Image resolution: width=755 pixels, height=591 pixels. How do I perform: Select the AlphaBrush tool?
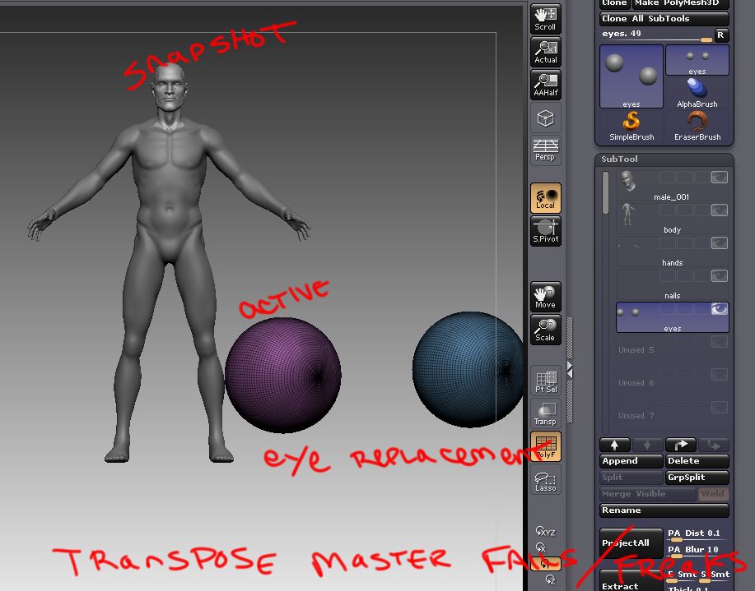[697, 92]
